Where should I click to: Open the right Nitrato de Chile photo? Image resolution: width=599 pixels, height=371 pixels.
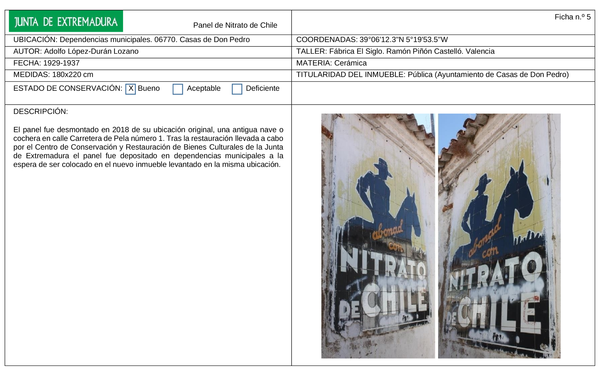click(x=499, y=236)
